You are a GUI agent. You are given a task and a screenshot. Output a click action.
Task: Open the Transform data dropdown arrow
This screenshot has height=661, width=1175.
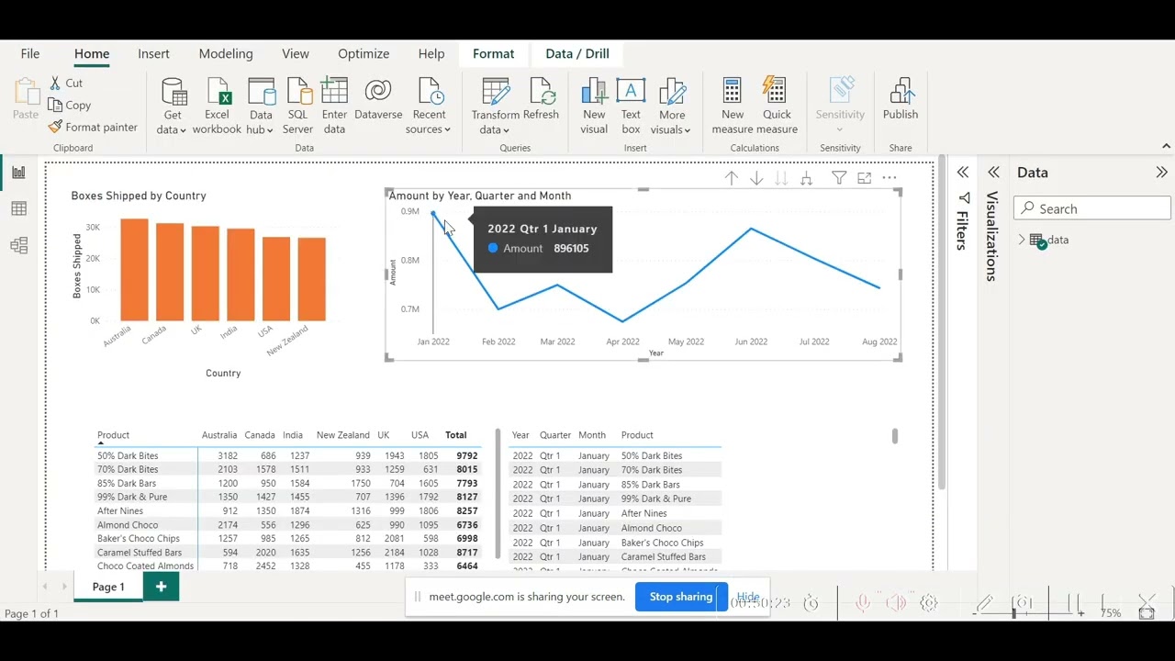click(506, 130)
